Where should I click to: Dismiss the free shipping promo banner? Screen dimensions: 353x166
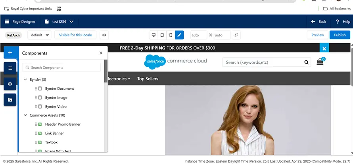[x=324, y=49]
